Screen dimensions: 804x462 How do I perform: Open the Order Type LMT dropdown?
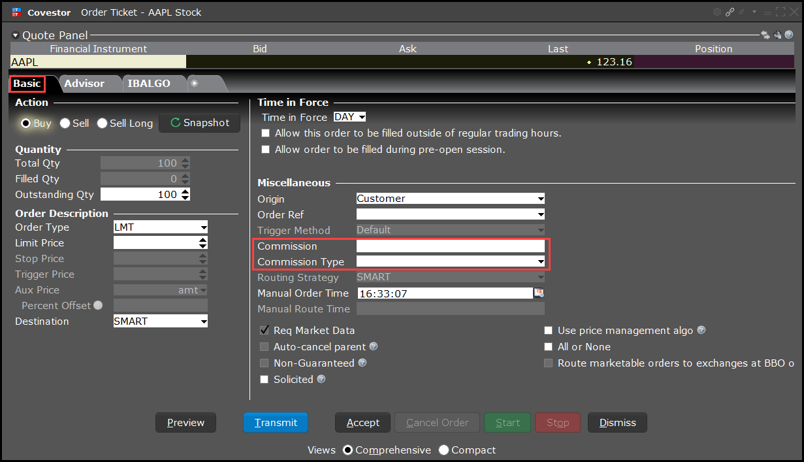point(161,227)
